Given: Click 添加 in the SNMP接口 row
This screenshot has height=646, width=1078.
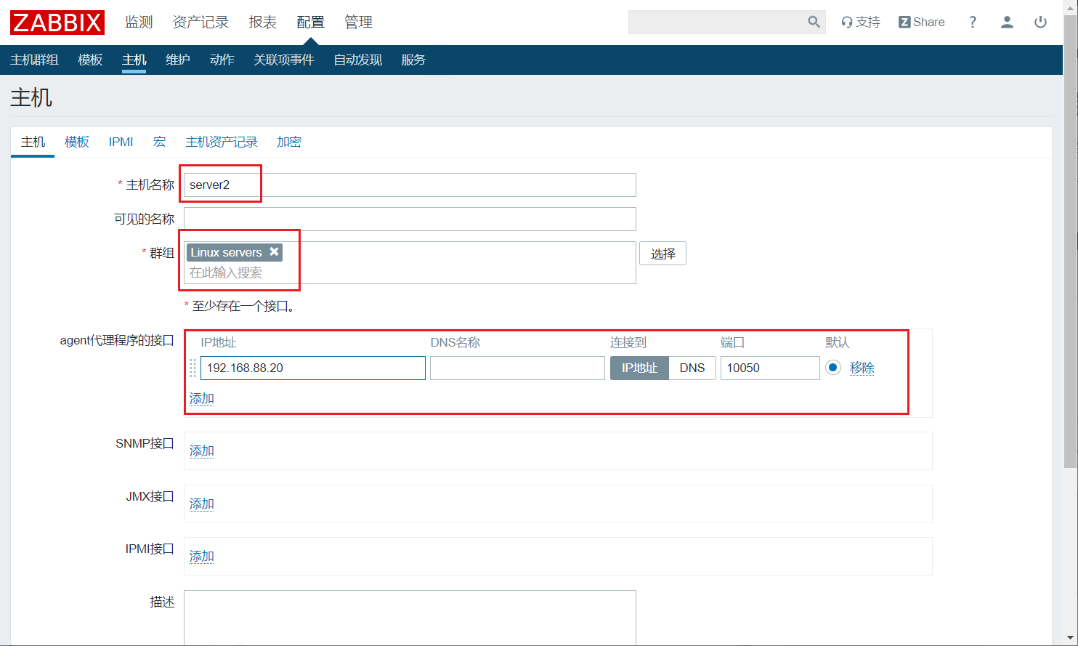Looking at the screenshot, I should [x=201, y=451].
